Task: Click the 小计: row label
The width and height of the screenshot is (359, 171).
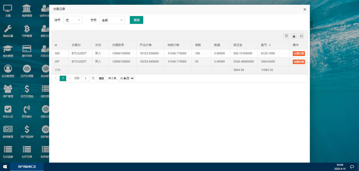Action: coord(58,70)
